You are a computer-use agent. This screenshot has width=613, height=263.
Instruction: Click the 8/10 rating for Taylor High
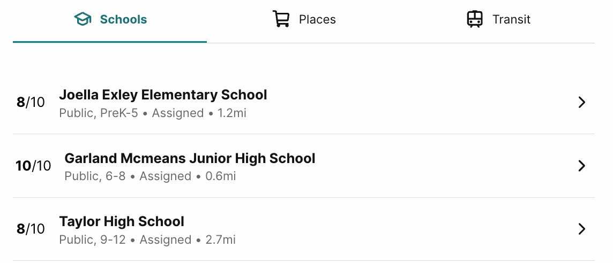point(31,229)
